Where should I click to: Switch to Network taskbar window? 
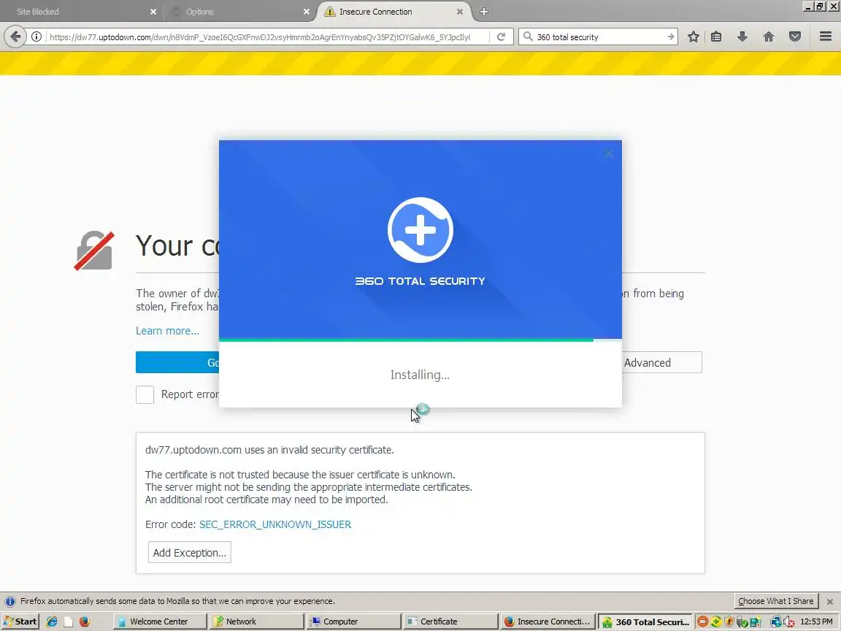[x=256, y=622]
